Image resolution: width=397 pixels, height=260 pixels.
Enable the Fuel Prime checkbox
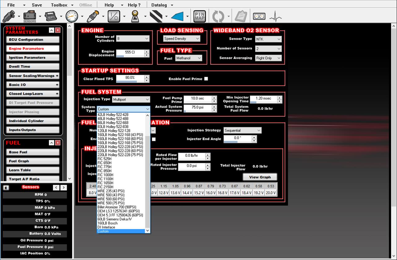point(206,79)
